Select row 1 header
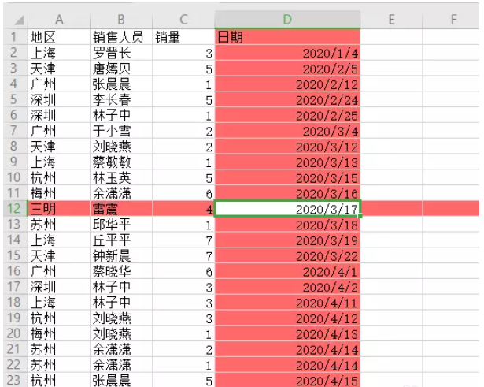The height and width of the screenshot is (387, 484). point(15,37)
